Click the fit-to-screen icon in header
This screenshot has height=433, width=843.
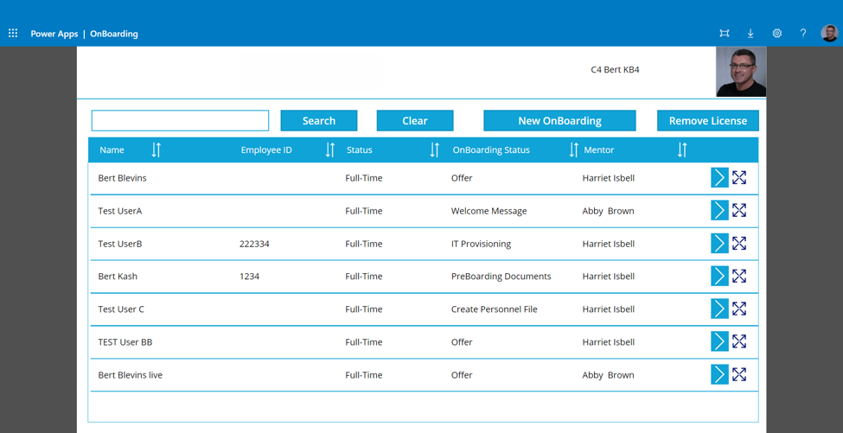click(x=725, y=34)
